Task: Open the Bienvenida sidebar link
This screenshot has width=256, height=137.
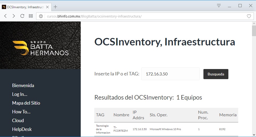Action: click(x=23, y=85)
